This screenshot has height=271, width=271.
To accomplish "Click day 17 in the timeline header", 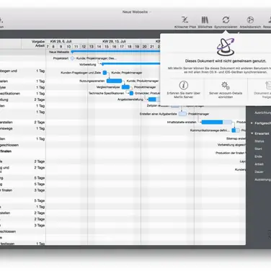I will point(122,46).
